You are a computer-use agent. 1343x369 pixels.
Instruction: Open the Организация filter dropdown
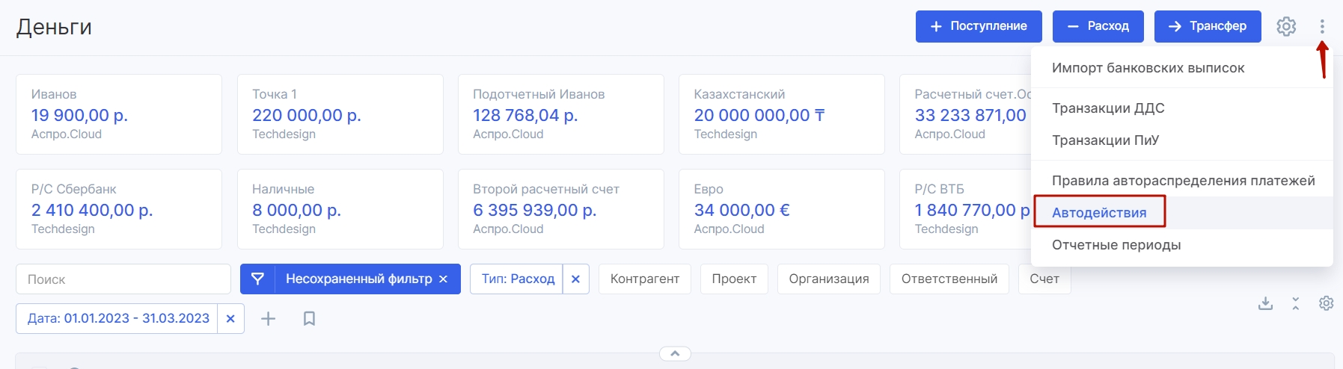click(x=828, y=279)
